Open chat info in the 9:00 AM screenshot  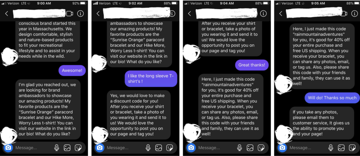(x=80, y=14)
